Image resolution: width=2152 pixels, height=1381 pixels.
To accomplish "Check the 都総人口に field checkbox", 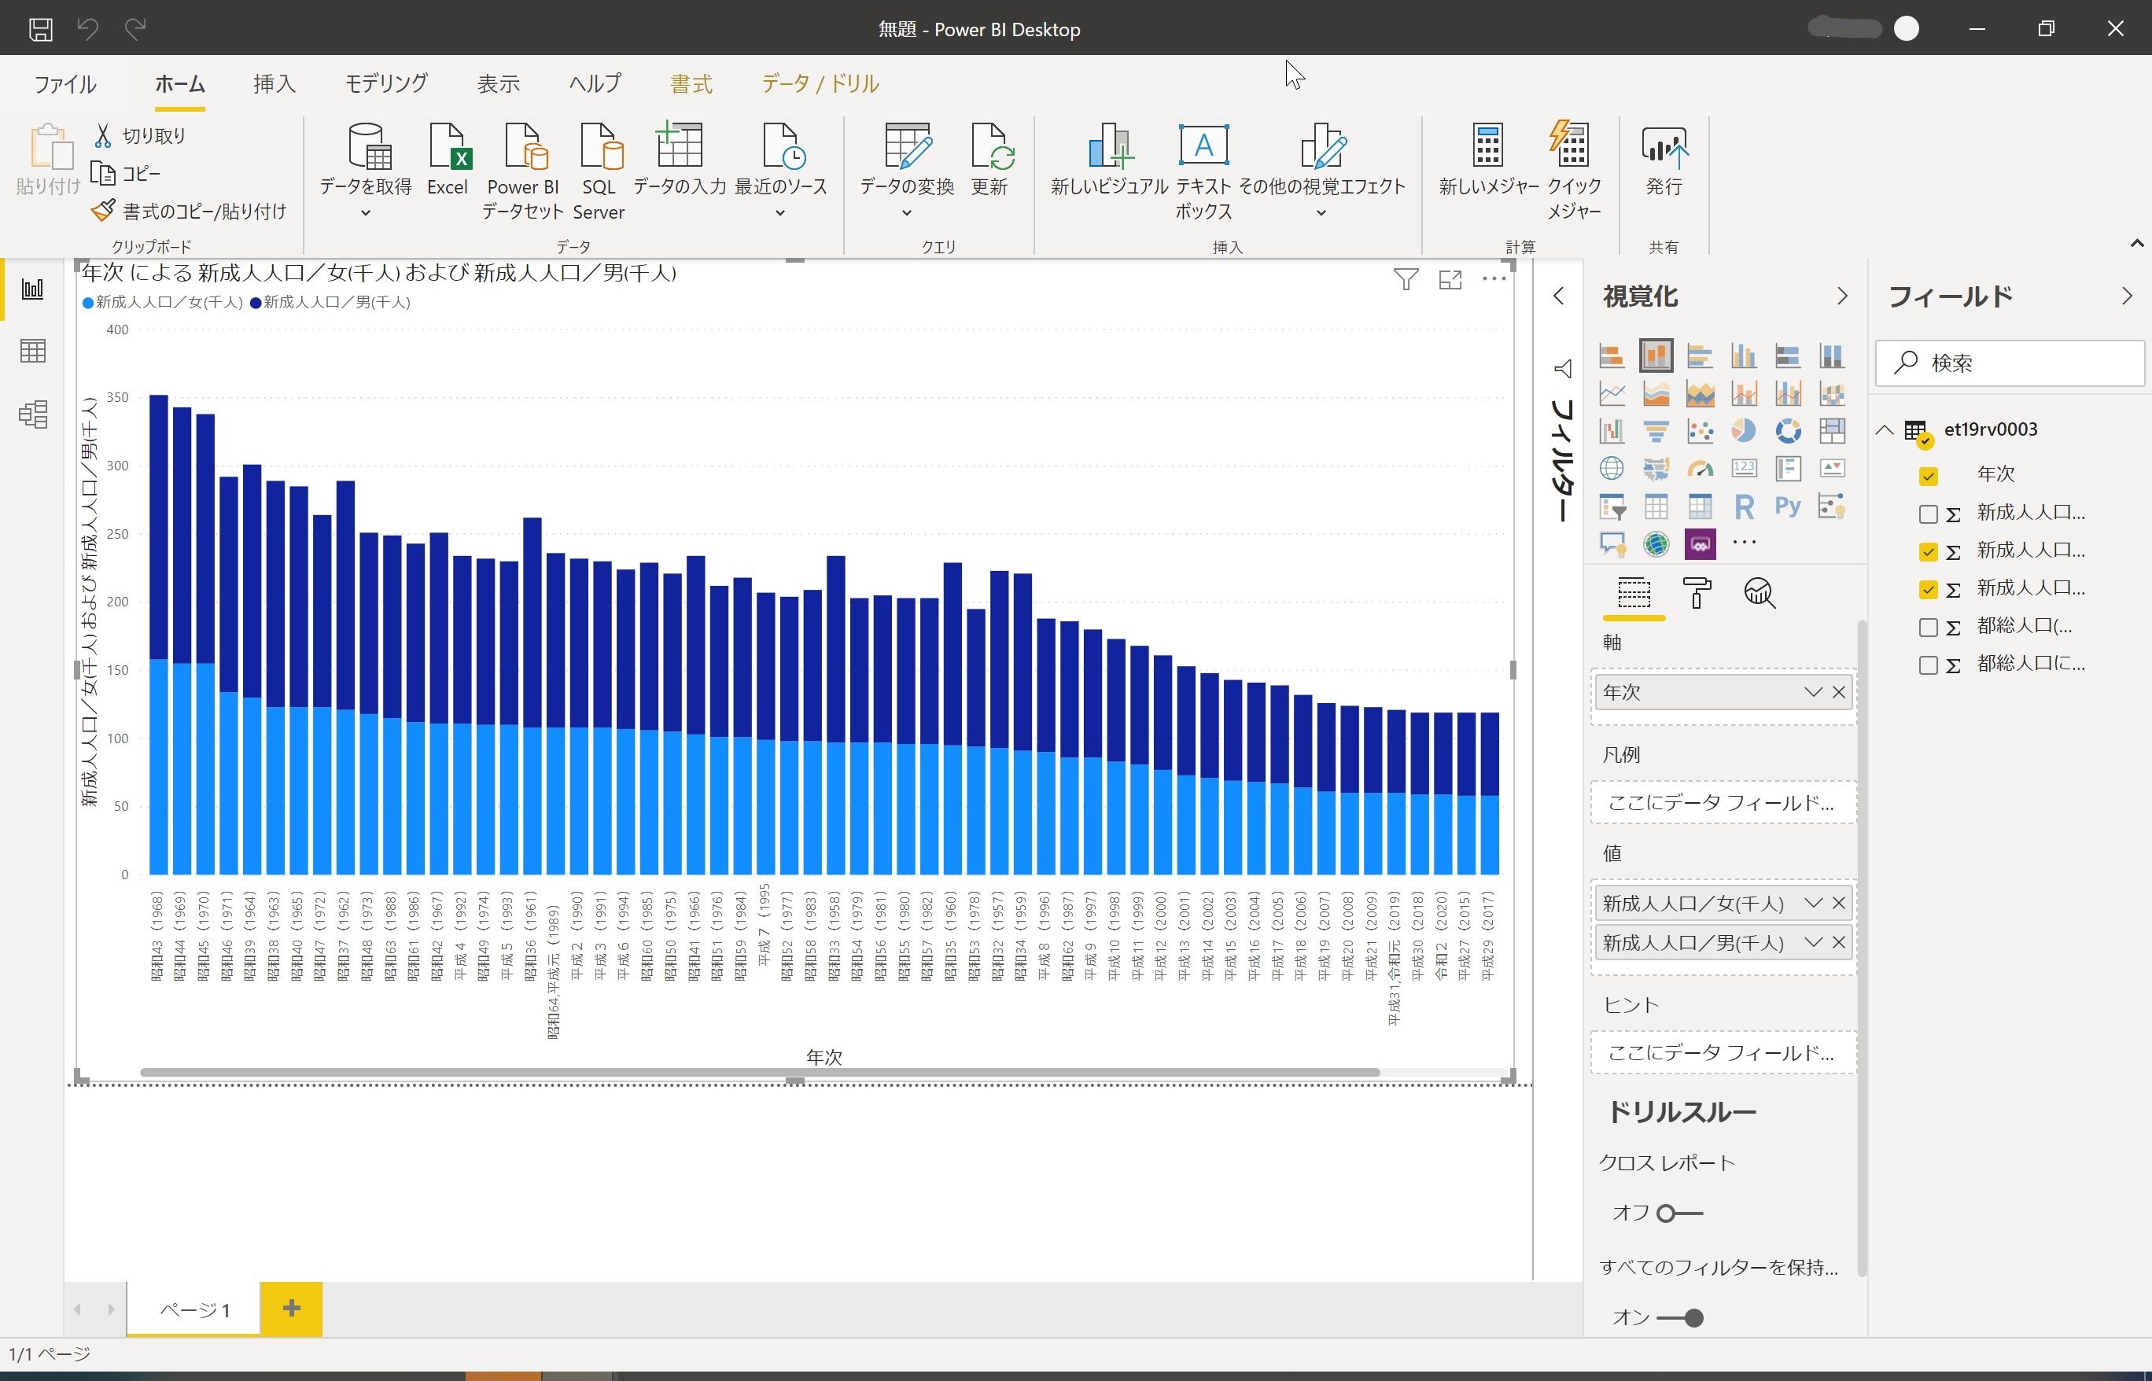I will (1928, 665).
